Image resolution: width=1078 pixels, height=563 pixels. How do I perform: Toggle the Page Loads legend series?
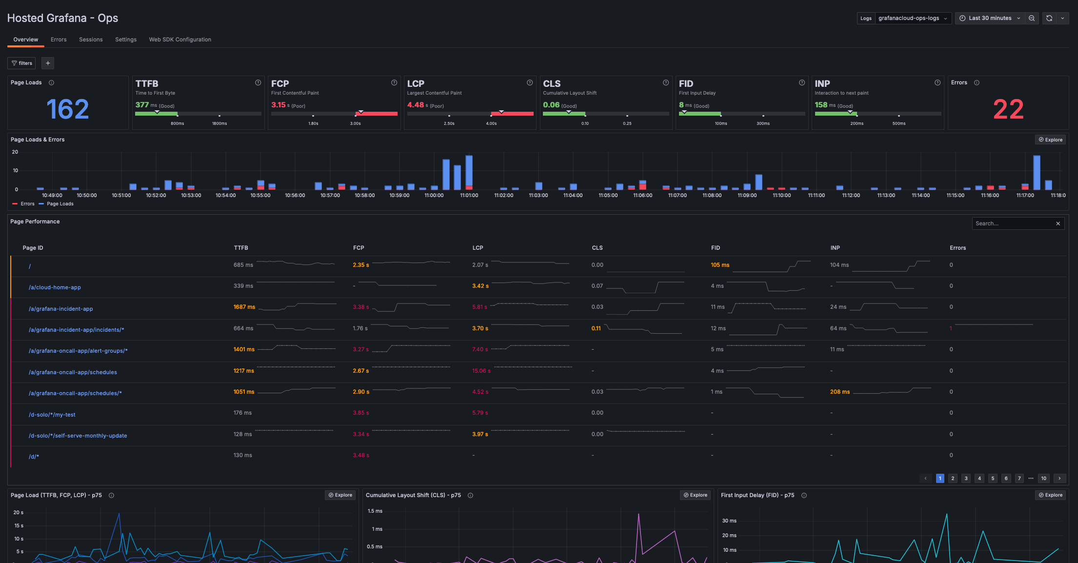(60, 203)
